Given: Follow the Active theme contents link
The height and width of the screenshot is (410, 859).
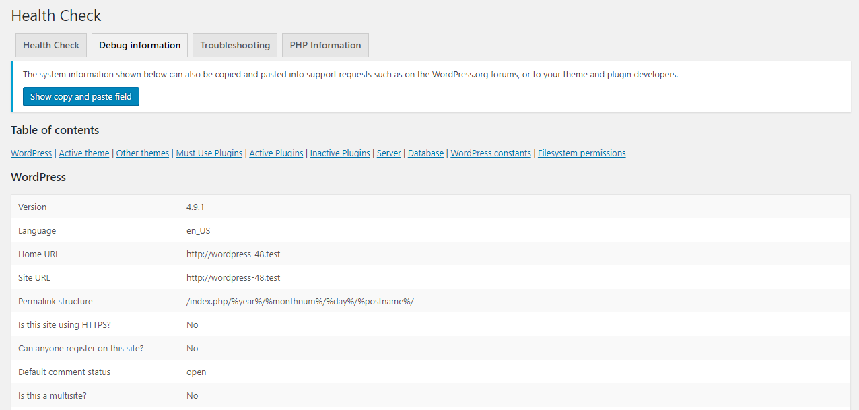Looking at the screenshot, I should pos(83,153).
